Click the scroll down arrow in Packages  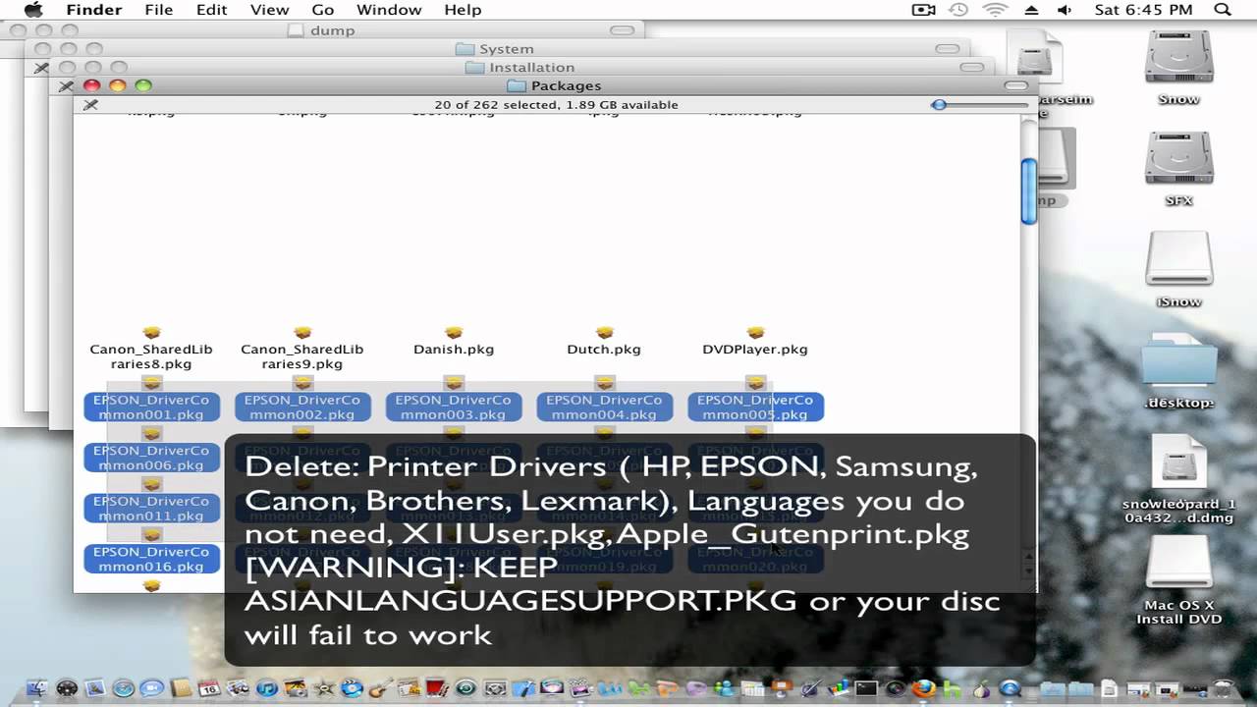click(x=1028, y=571)
